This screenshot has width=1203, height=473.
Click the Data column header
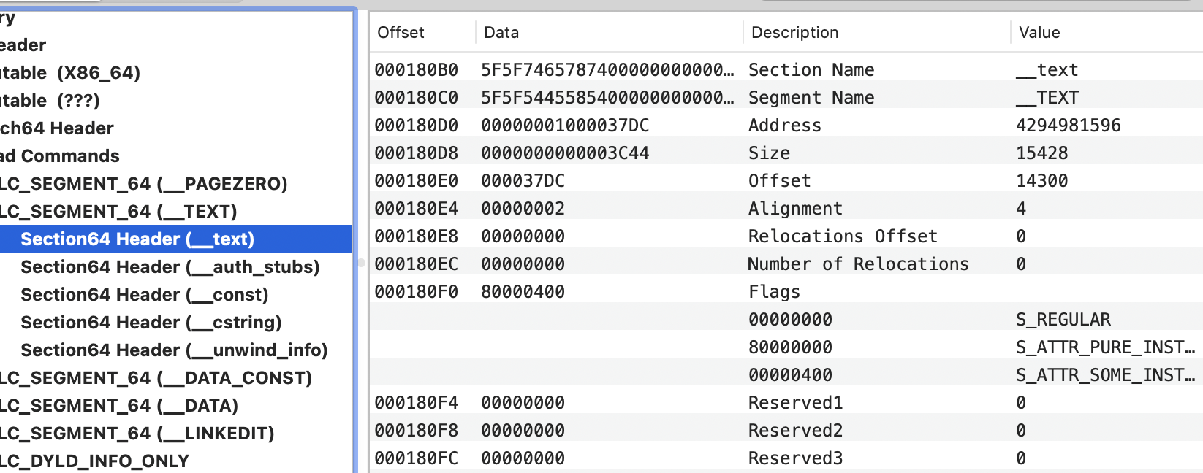pos(501,33)
